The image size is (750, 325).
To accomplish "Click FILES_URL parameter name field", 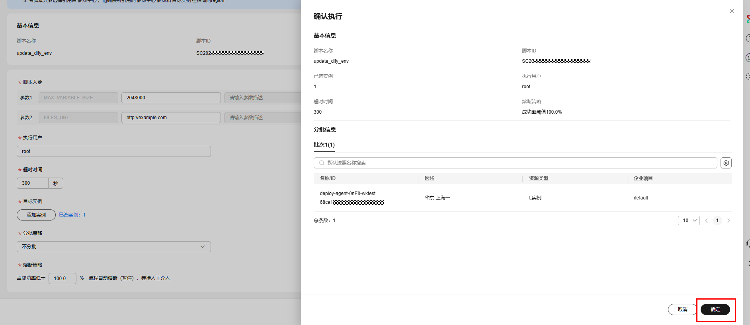I will pos(78,118).
